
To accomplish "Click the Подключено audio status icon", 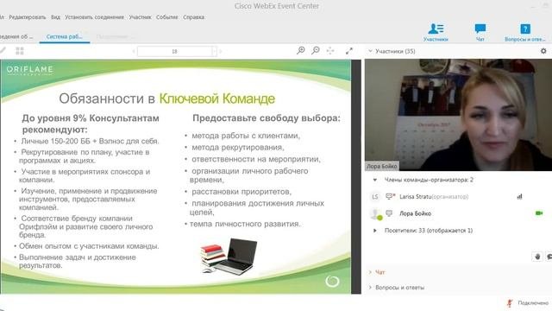I will pyautogui.click(x=510, y=303).
